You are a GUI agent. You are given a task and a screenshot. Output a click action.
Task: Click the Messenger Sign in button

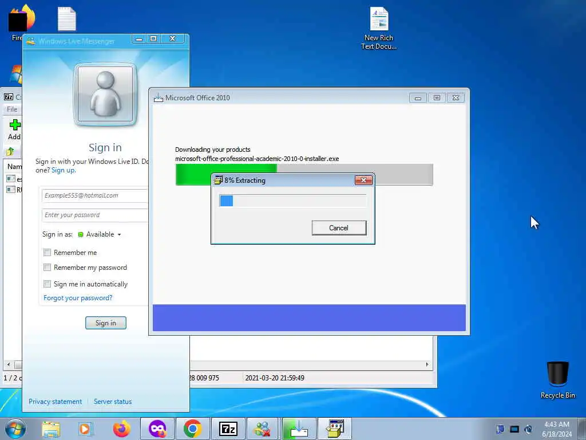click(106, 323)
